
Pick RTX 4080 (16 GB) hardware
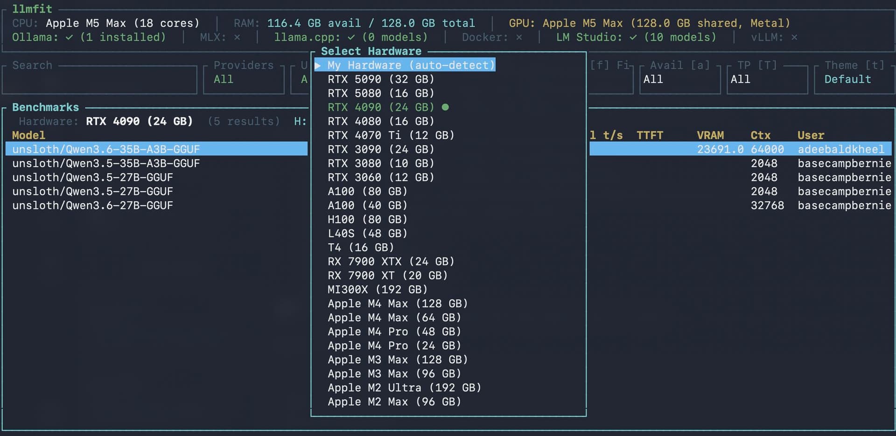pyautogui.click(x=381, y=121)
